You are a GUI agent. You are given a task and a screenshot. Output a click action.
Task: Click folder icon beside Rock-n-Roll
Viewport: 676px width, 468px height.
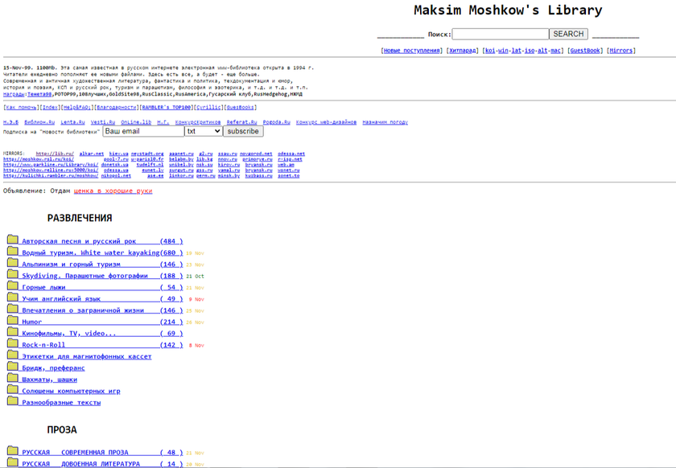[13, 343]
